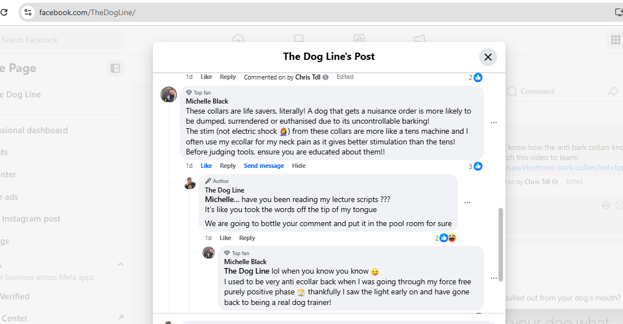
Task: Open Instagram post item in sidebar
Action: [x=31, y=219]
